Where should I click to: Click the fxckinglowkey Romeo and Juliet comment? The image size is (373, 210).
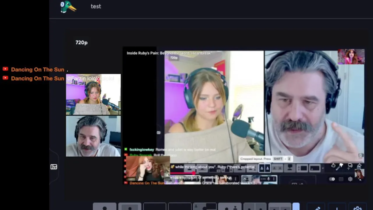point(170,150)
